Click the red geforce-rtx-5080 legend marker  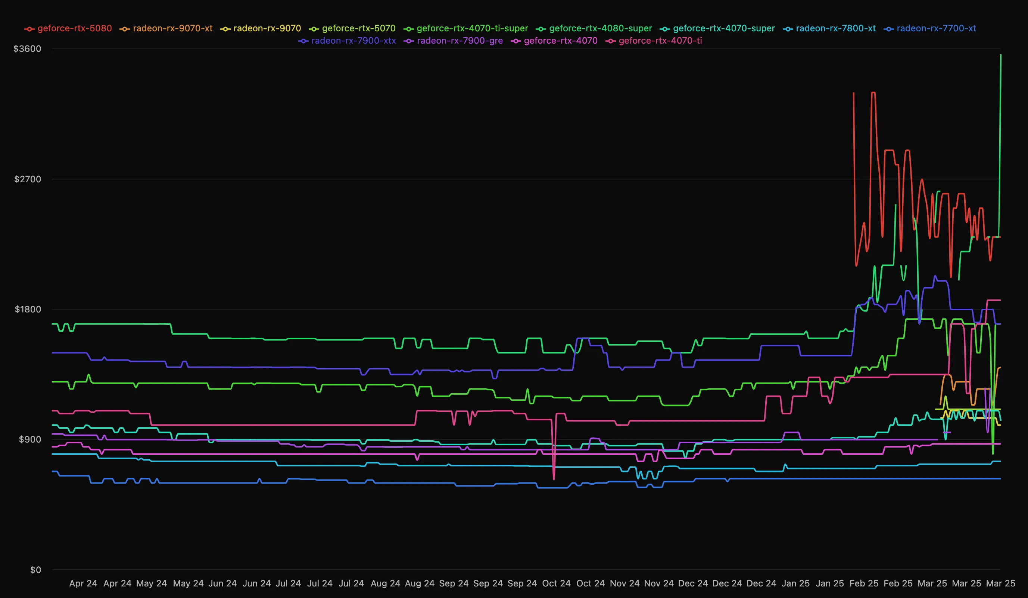30,28
